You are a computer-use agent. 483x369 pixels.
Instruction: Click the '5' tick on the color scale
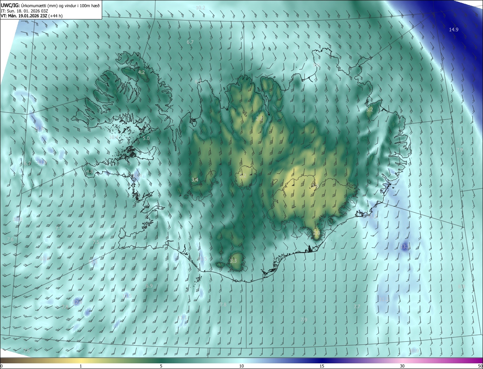coord(161,366)
